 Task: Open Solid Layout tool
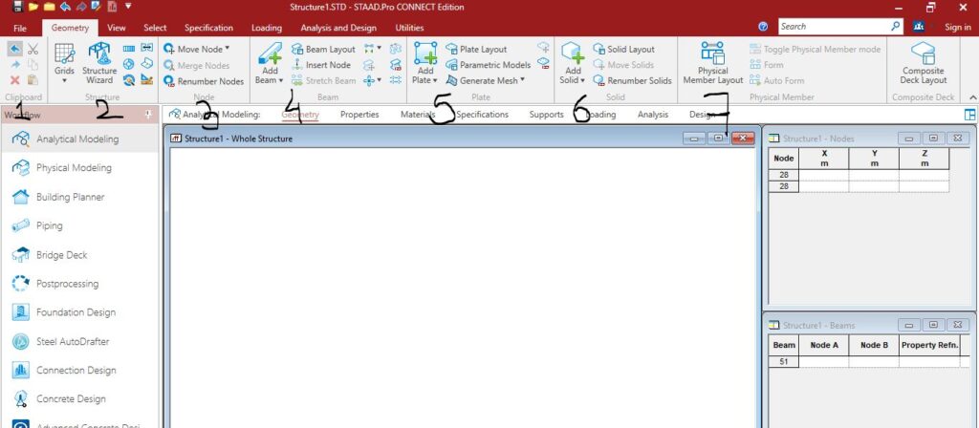pyautogui.click(x=623, y=50)
